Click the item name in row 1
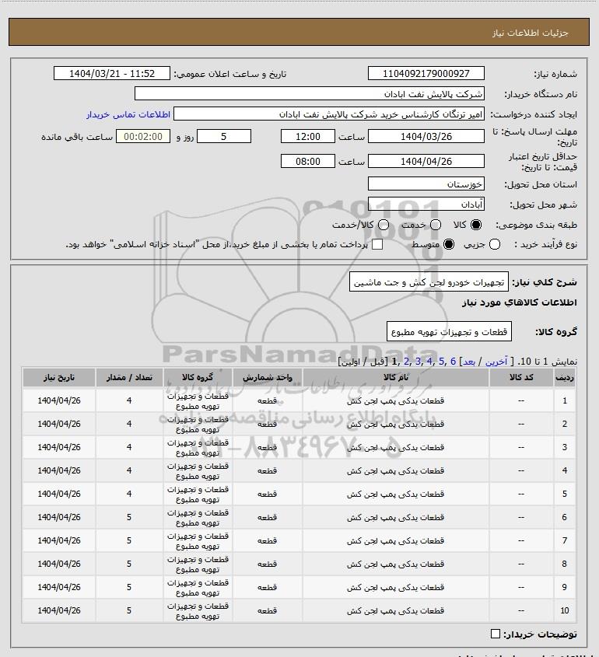The image size is (599, 657). tap(395, 401)
